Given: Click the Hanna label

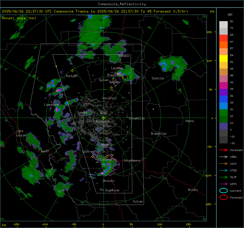Looking at the screenshot, I should [x=190, y=121].
